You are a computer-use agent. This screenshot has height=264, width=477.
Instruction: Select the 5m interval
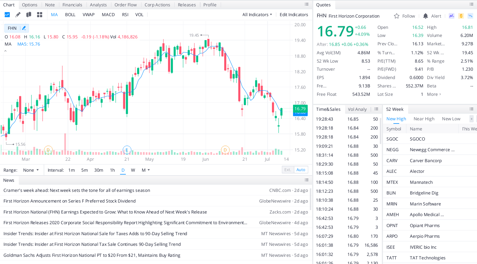[x=84, y=170]
